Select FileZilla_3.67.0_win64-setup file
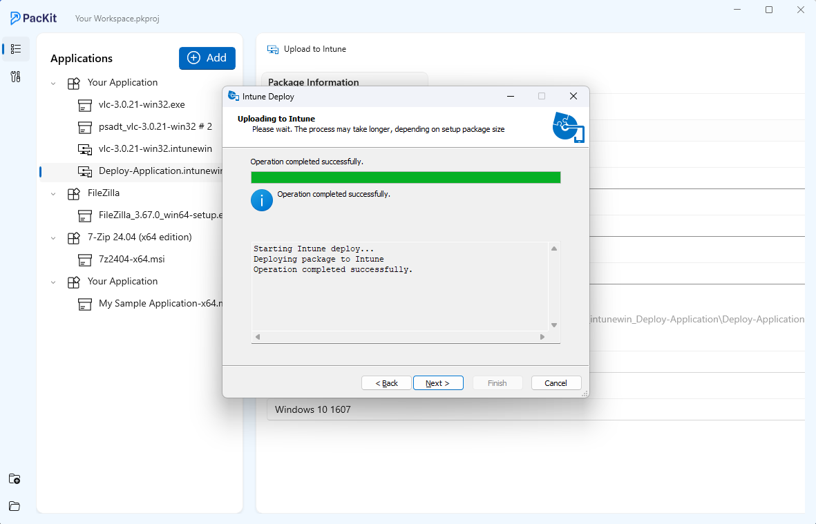 click(x=161, y=215)
